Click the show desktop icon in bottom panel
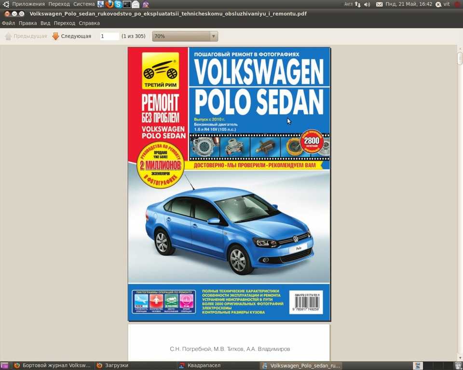463x370 pixels. point(4,366)
